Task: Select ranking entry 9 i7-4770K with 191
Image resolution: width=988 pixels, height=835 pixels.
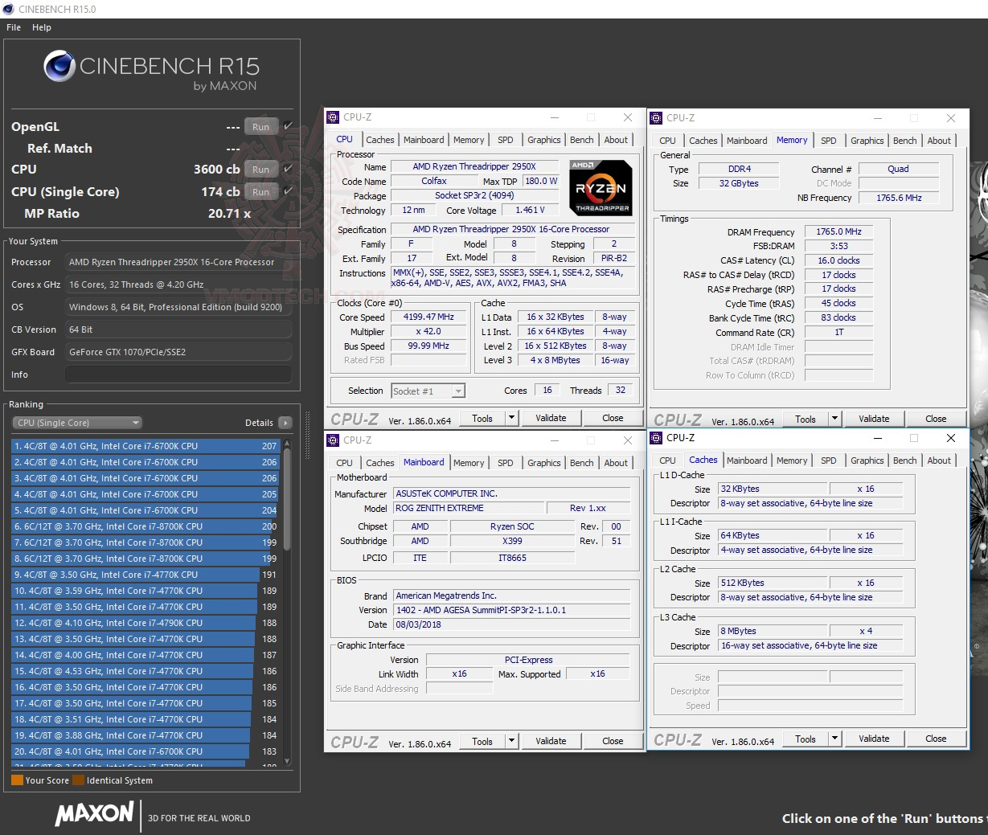Action: [145, 575]
